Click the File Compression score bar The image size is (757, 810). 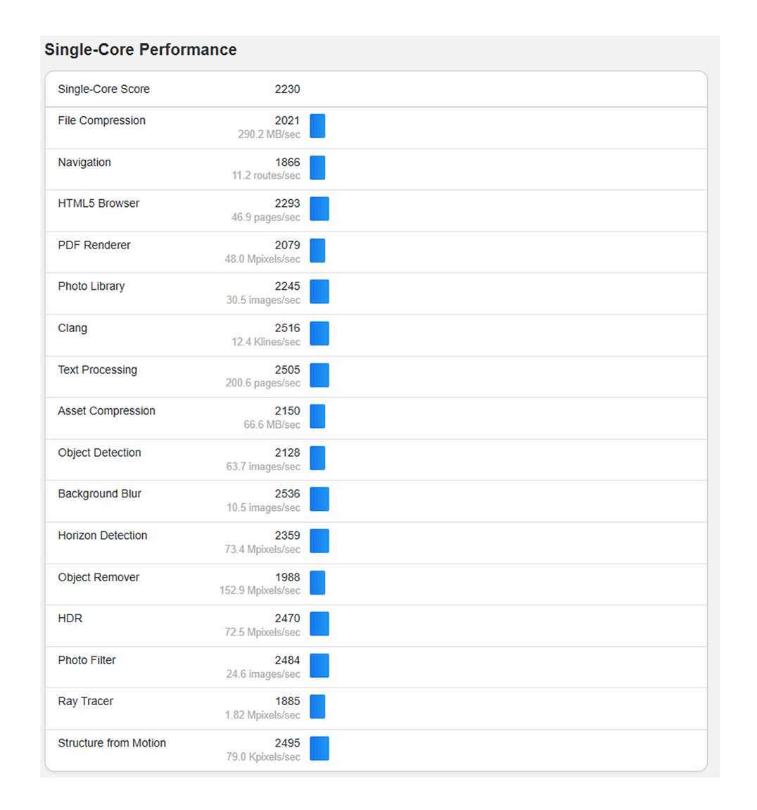317,126
